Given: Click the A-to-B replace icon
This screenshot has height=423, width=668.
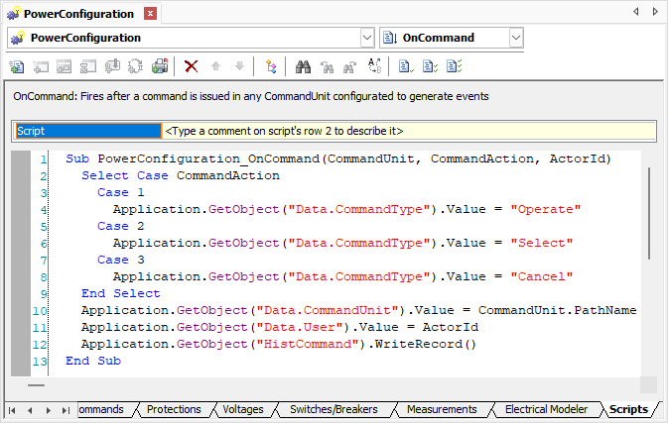Looking at the screenshot, I should pyautogui.click(x=374, y=66).
